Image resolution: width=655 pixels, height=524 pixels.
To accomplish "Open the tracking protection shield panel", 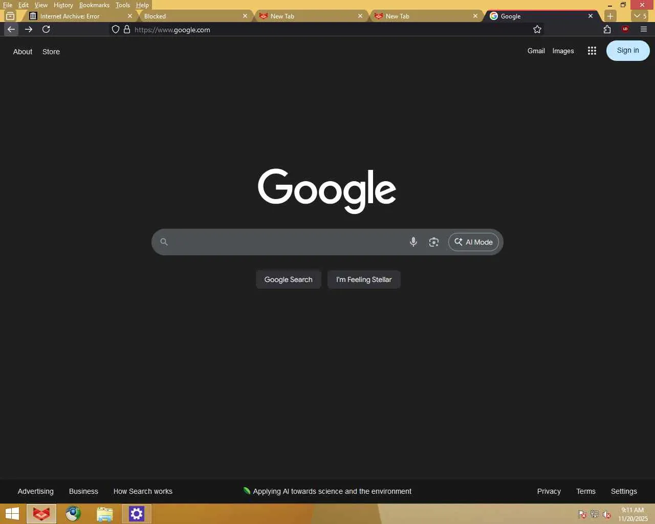I will (116, 29).
